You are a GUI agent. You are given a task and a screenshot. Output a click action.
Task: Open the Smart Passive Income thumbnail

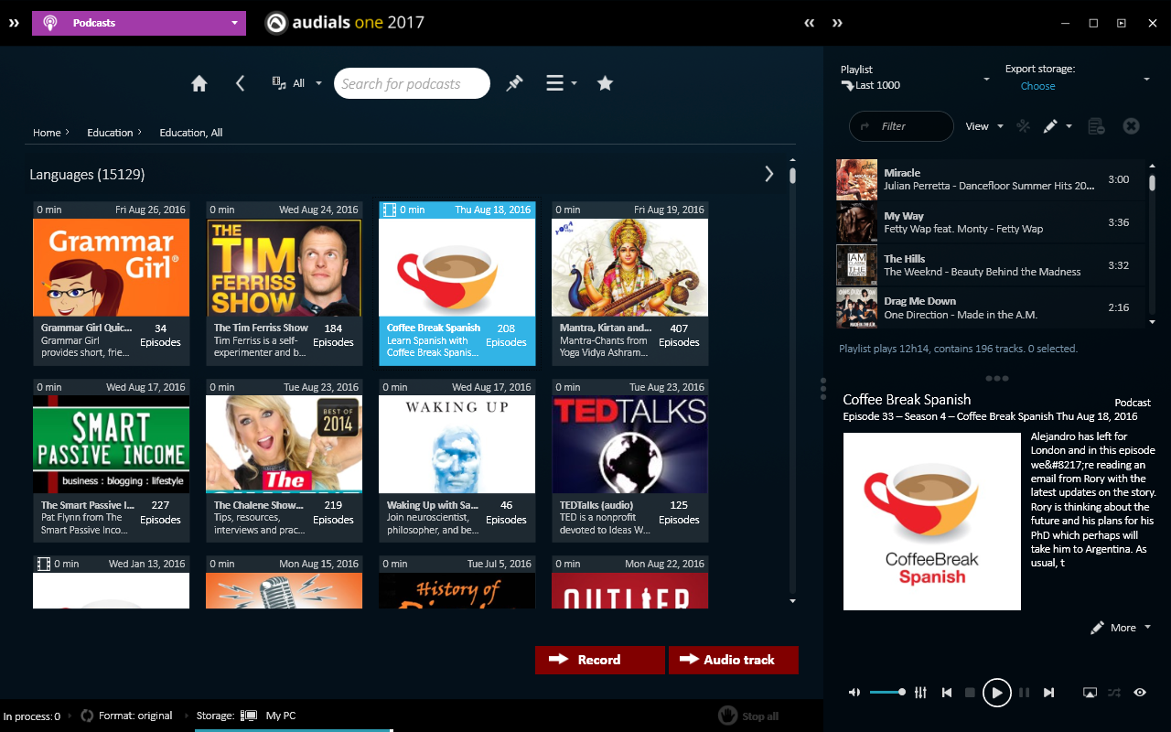(111, 445)
